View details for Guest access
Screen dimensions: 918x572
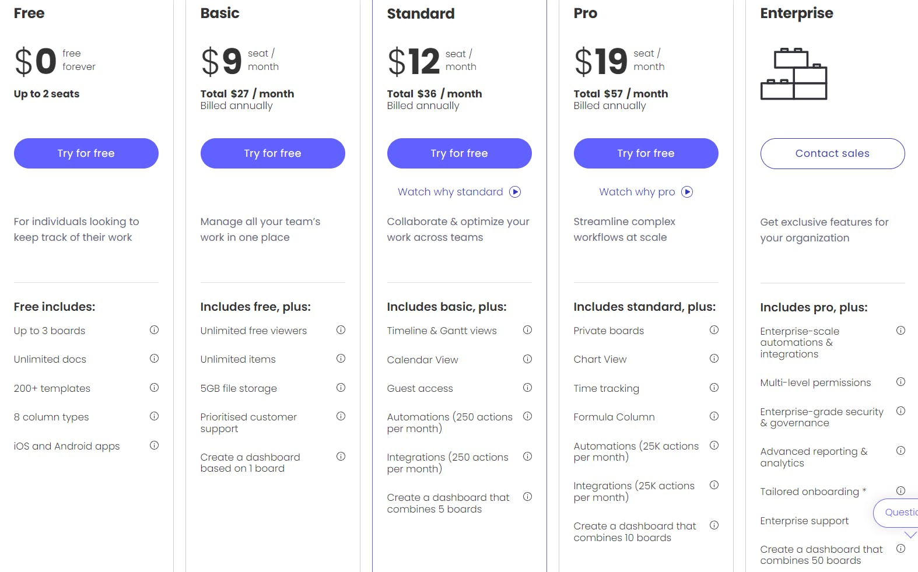pos(528,387)
